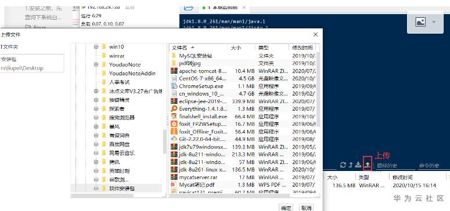The height and width of the screenshot is (211, 450).
Task: Click the mycatserver.rar archive icon
Action: pyautogui.click(x=174, y=177)
